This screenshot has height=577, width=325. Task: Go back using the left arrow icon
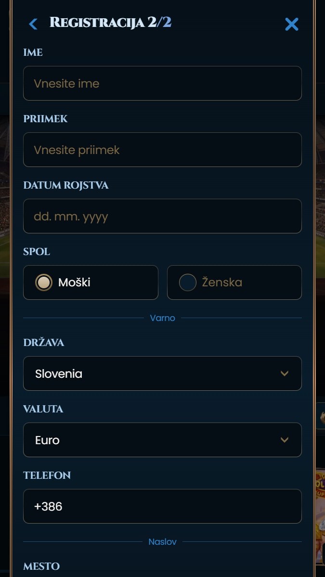tap(33, 24)
